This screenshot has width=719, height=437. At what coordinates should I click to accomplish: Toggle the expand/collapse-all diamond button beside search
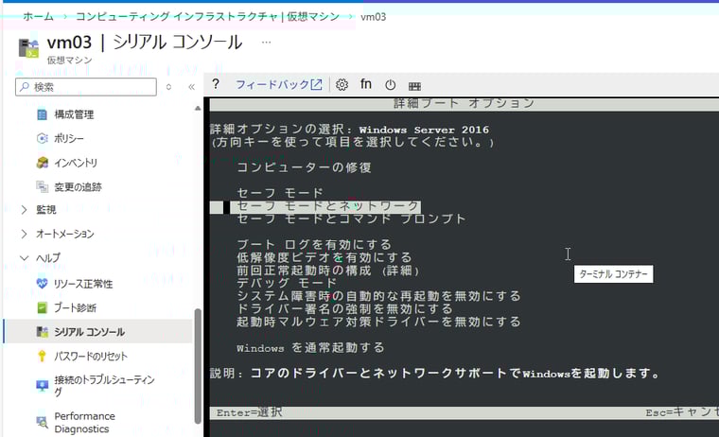168,87
